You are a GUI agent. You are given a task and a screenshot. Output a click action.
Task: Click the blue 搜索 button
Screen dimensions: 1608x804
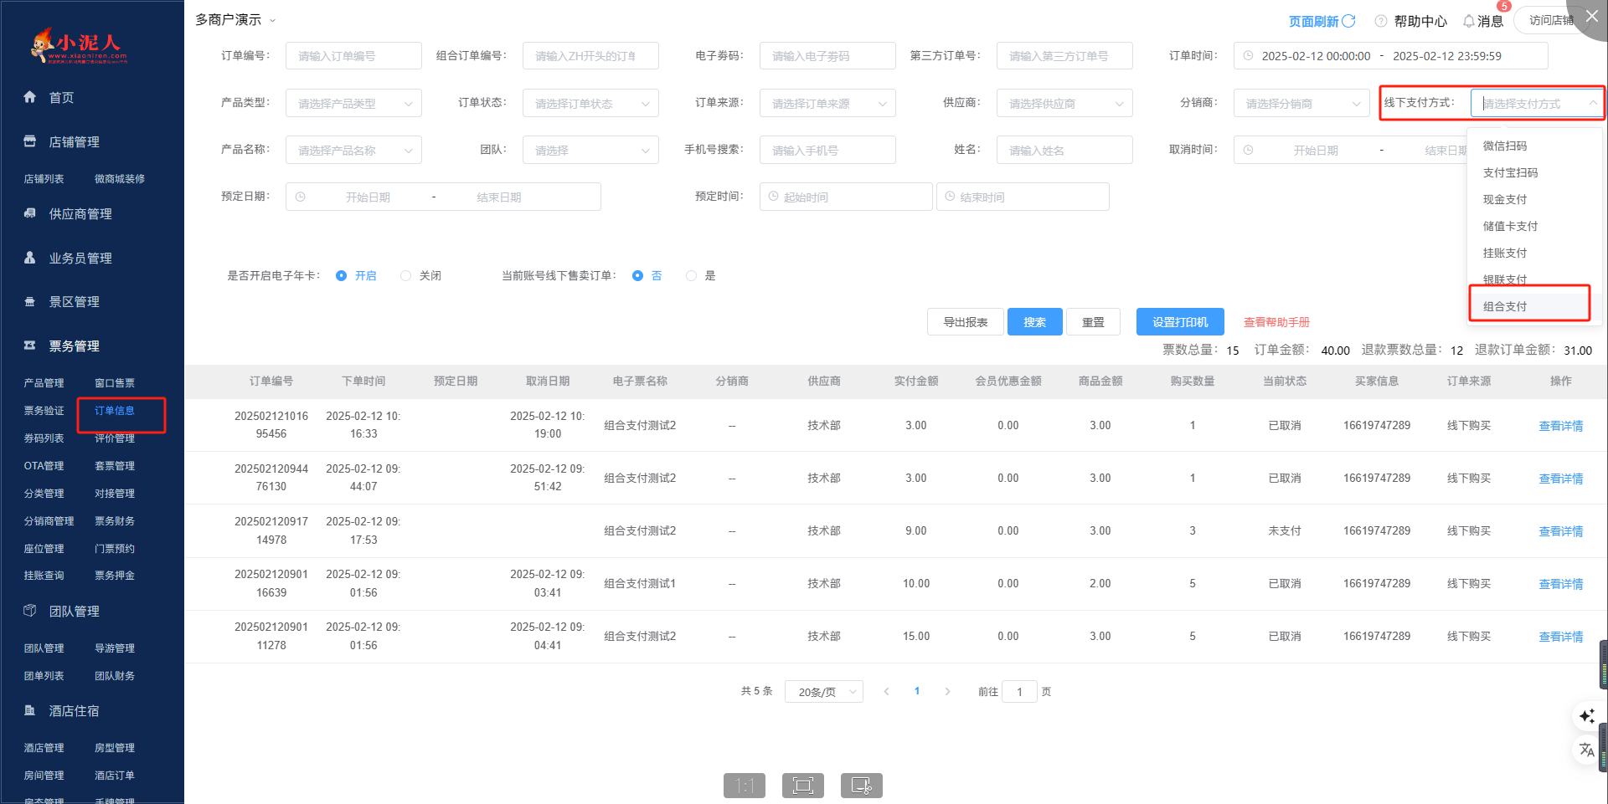1034,322
